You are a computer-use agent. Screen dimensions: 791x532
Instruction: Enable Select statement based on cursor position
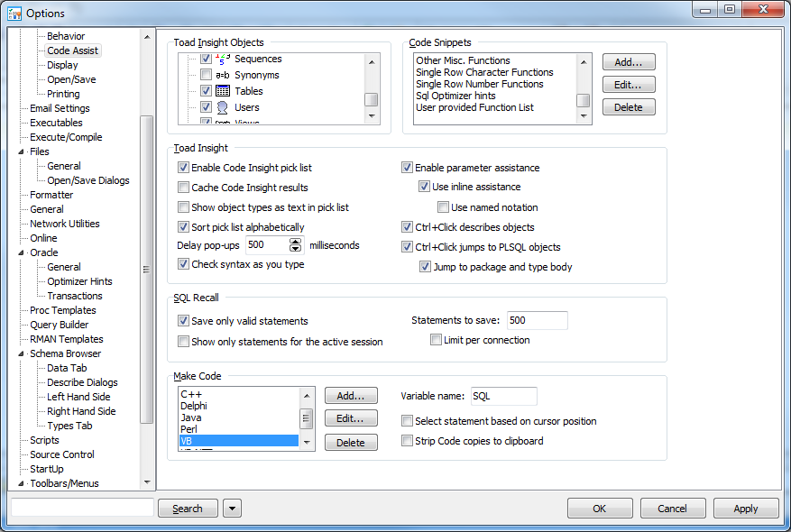click(x=407, y=420)
